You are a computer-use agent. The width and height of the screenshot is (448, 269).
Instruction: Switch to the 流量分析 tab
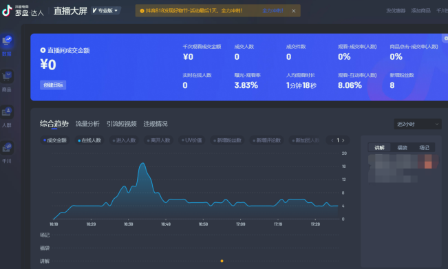pyautogui.click(x=87, y=124)
